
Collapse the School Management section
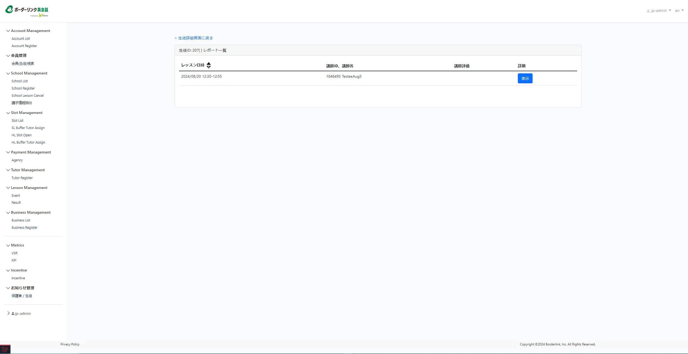[x=8, y=73]
